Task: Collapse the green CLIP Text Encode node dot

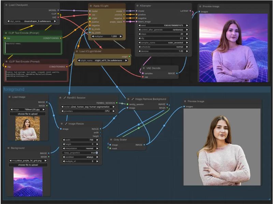Action: (x=6, y=33)
